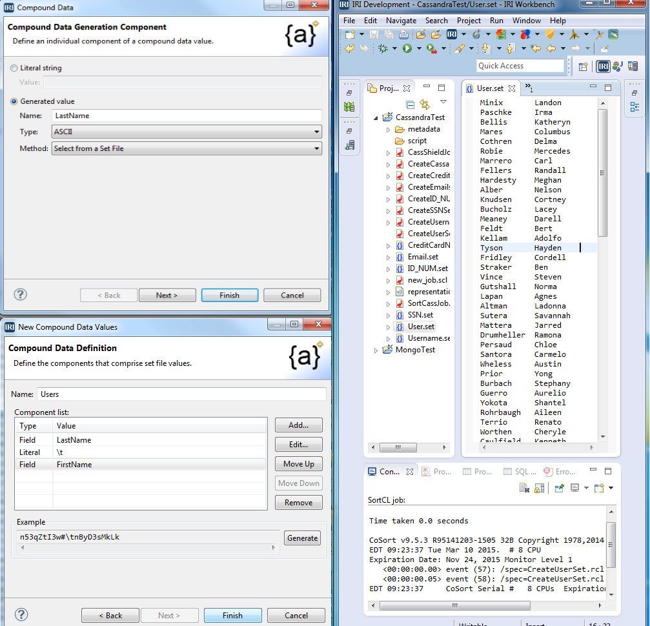Switch to the IRI perspective button
This screenshot has width=650, height=626.
coord(603,66)
